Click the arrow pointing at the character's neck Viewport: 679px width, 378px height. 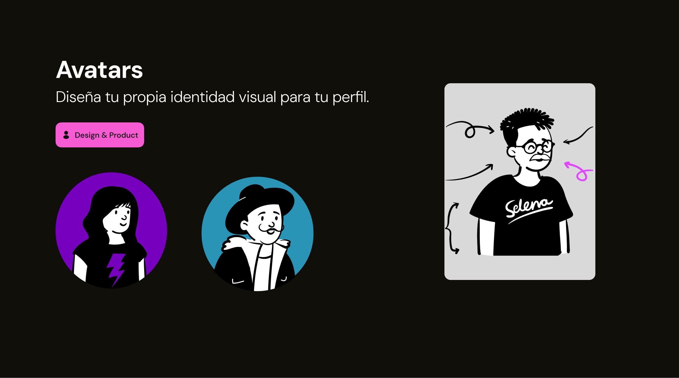(x=469, y=172)
